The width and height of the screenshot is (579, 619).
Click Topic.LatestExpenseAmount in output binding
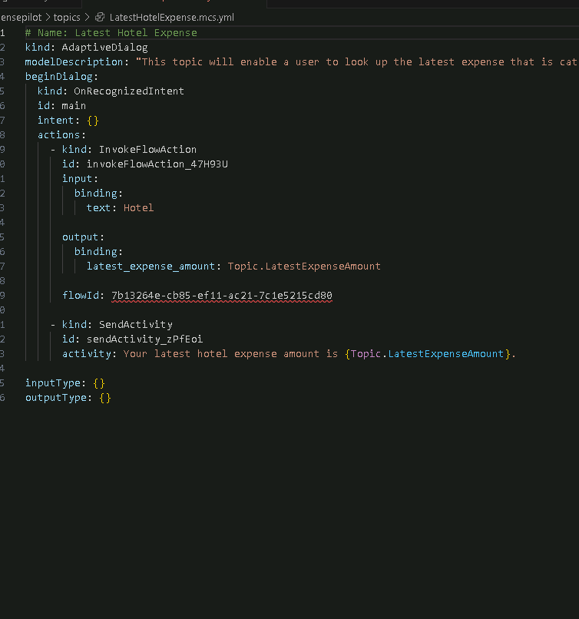click(x=304, y=266)
